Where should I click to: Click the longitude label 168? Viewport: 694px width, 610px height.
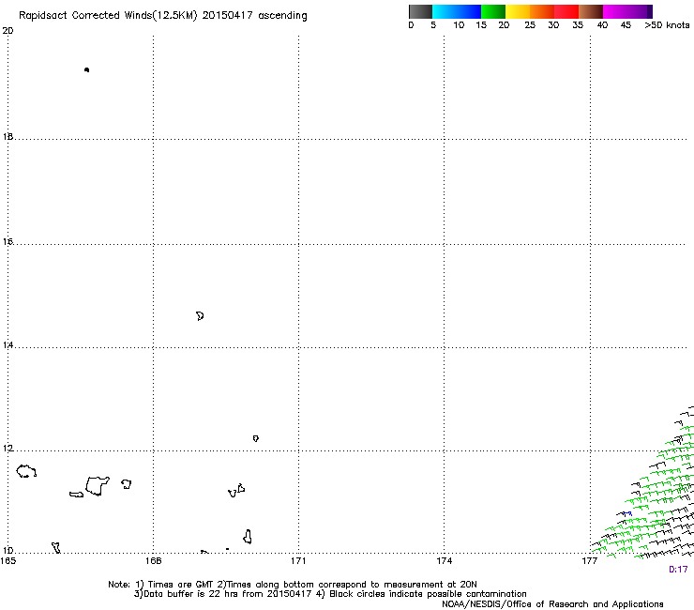(154, 561)
